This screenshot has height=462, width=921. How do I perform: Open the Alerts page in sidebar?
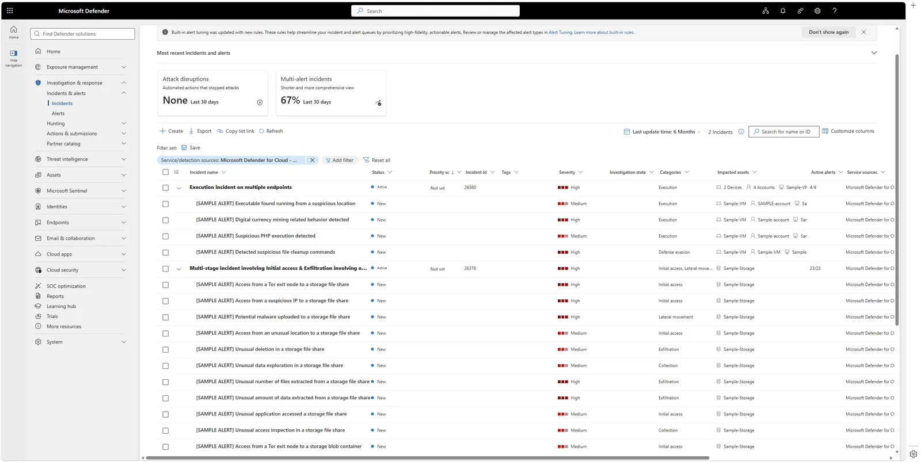[58, 113]
